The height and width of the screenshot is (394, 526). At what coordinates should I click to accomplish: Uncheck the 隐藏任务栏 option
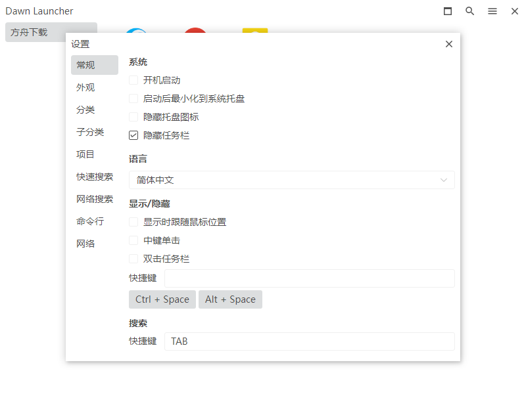133,135
